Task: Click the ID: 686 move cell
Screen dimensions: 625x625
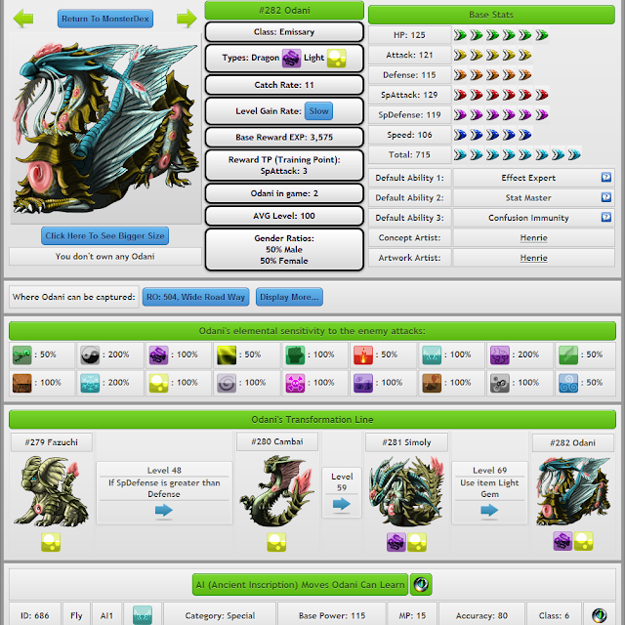Action: tap(35, 615)
